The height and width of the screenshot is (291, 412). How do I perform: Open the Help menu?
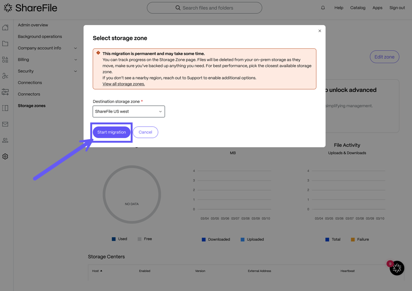pyautogui.click(x=339, y=8)
